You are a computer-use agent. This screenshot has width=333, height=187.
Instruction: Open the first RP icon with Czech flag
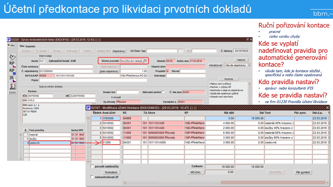12,64
